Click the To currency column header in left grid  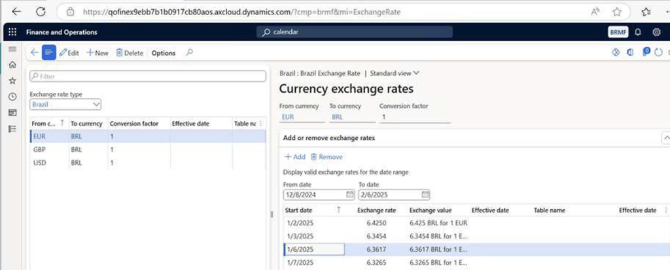point(87,124)
